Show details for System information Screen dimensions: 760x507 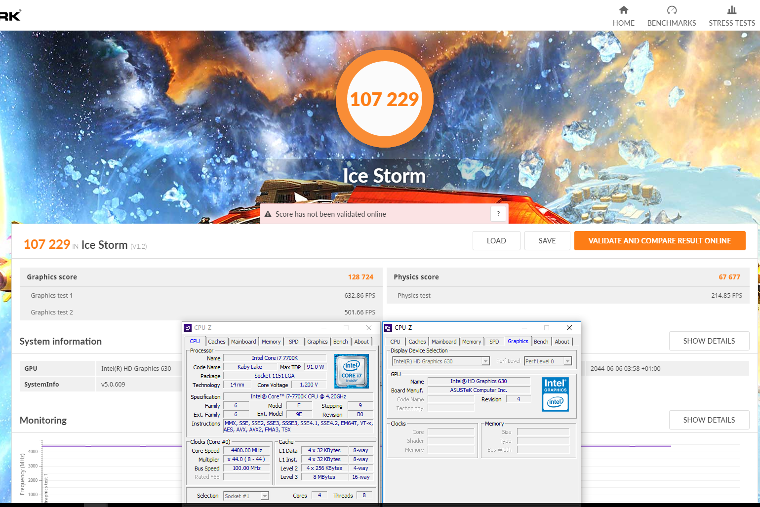[709, 341]
